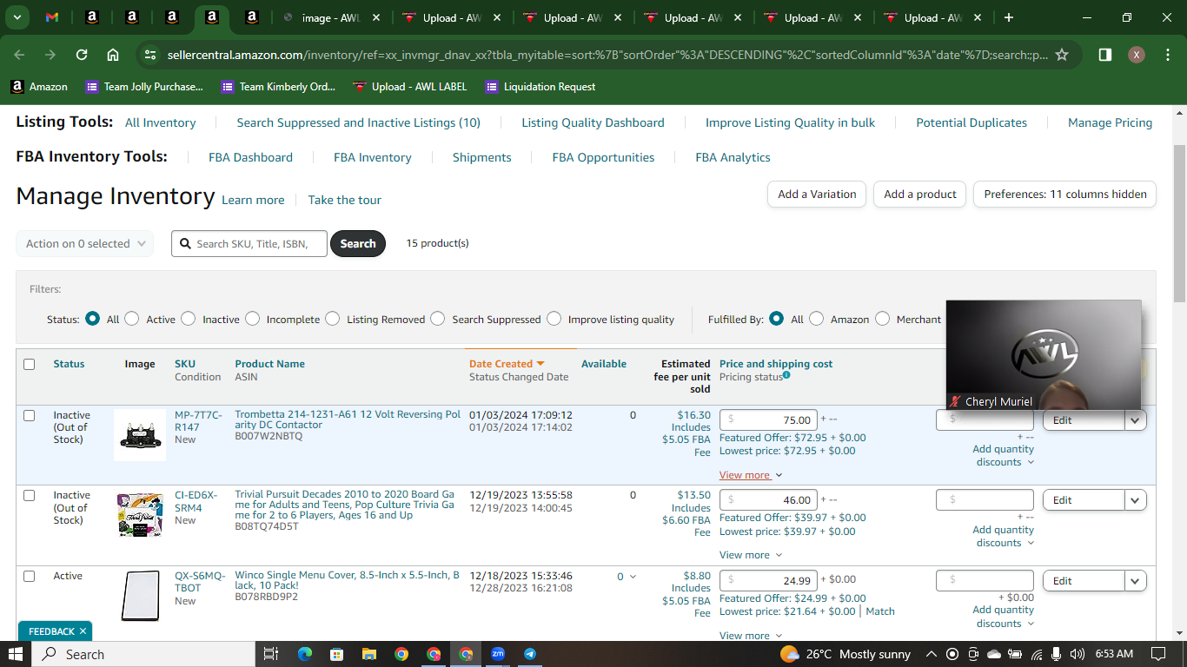Open the Action on 0 selected dropdown
The image size is (1187, 667).
(85, 244)
